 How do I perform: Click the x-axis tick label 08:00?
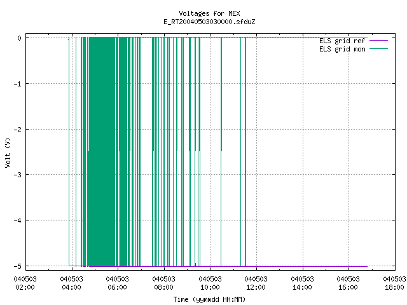point(164,287)
